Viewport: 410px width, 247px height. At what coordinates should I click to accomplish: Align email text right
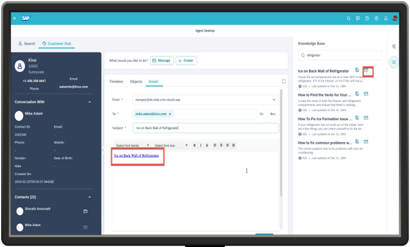(x=227, y=145)
